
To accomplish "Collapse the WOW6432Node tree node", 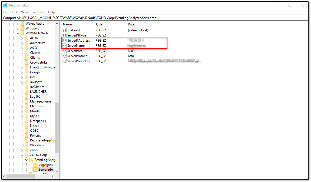I will click(x=18, y=33).
